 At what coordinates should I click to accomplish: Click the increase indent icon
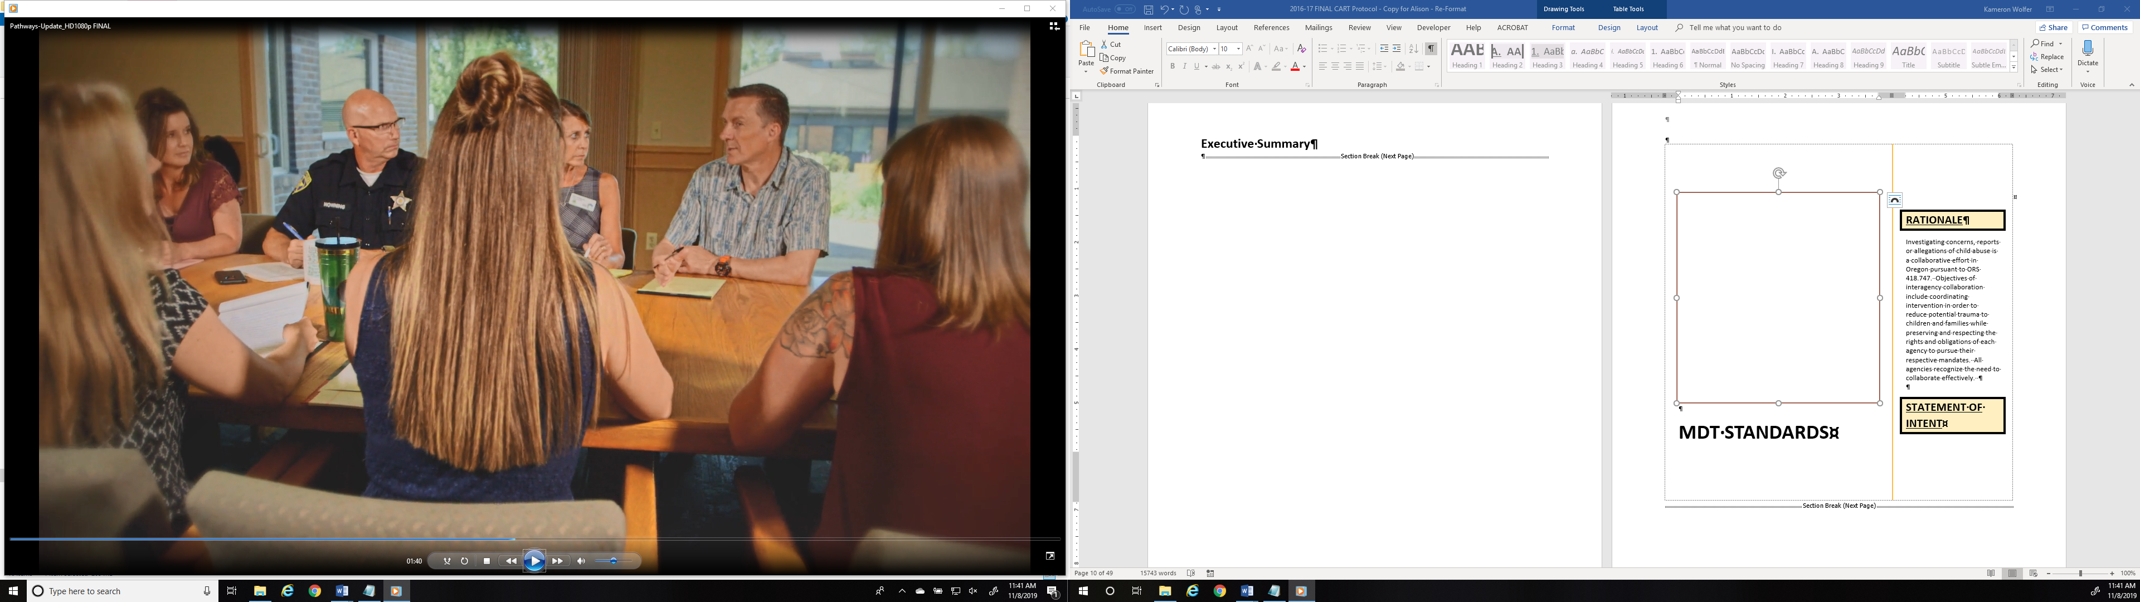click(1397, 49)
